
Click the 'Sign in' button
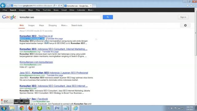[183, 17]
